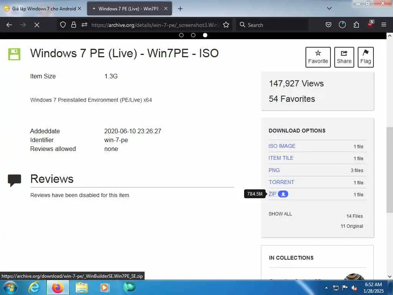Click the 147,927 Views text
This screenshot has width=393, height=295.
pos(296,83)
